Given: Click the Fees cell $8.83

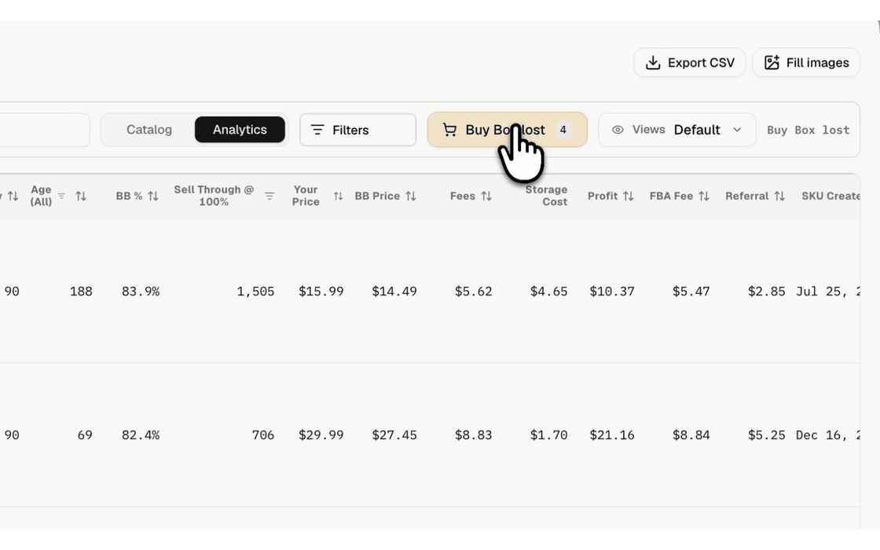Looking at the screenshot, I should click(x=474, y=435).
